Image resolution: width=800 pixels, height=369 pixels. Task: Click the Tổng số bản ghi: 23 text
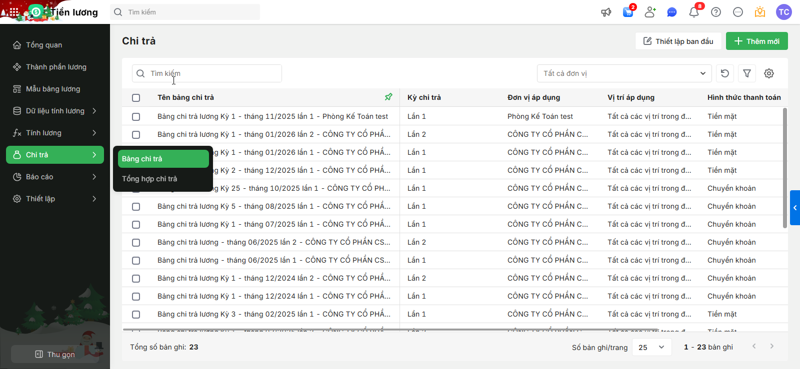point(164,347)
